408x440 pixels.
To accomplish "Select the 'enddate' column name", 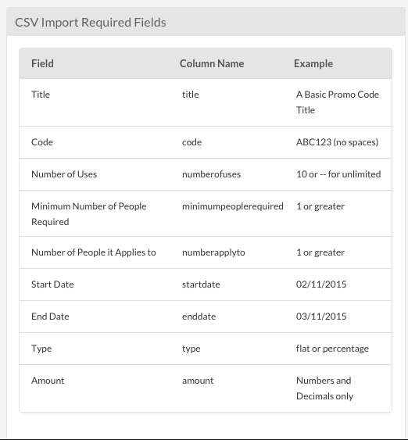I will [199, 317].
